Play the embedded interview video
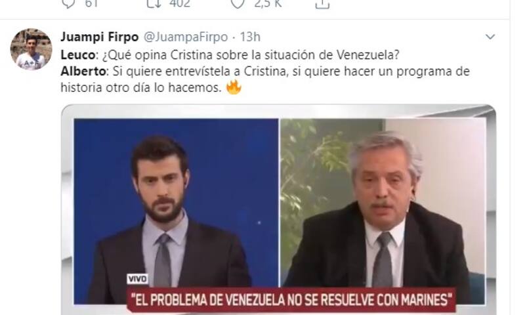This screenshot has width=525, height=315. [x=278, y=209]
